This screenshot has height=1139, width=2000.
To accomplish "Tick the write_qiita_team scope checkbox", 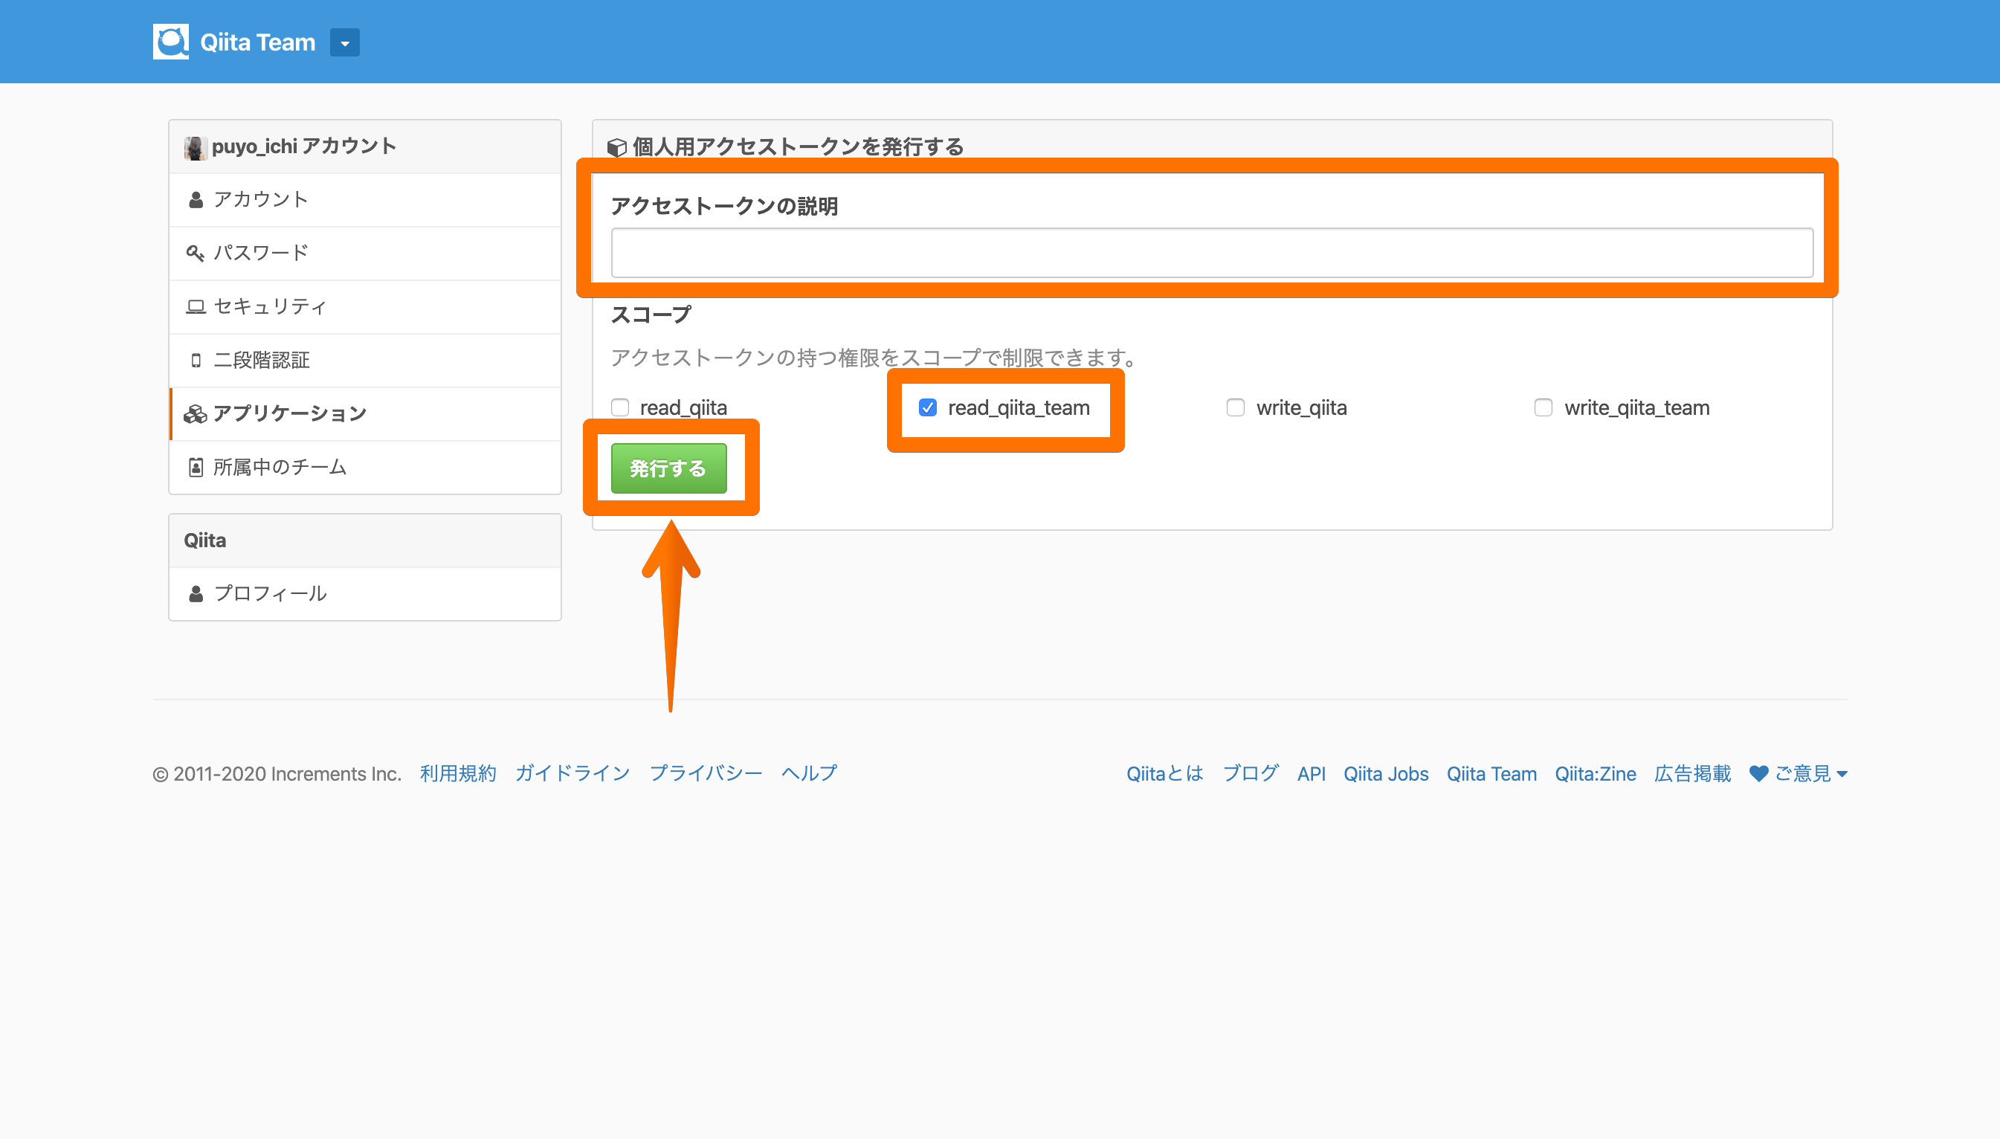I will coord(1543,407).
